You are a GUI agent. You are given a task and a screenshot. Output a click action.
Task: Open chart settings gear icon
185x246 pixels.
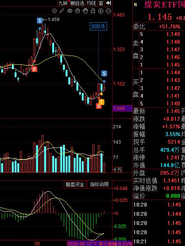55,11
